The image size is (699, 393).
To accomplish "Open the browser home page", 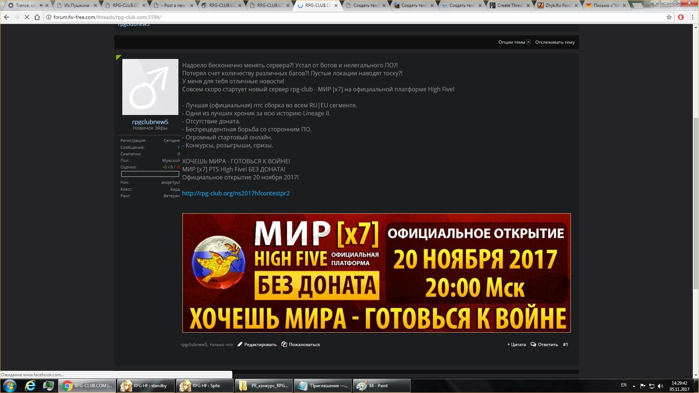I will [x=37, y=17].
